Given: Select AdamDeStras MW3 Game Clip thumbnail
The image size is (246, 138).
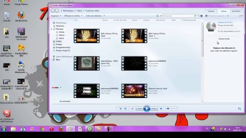Looking at the screenshot, I should point(86,63).
